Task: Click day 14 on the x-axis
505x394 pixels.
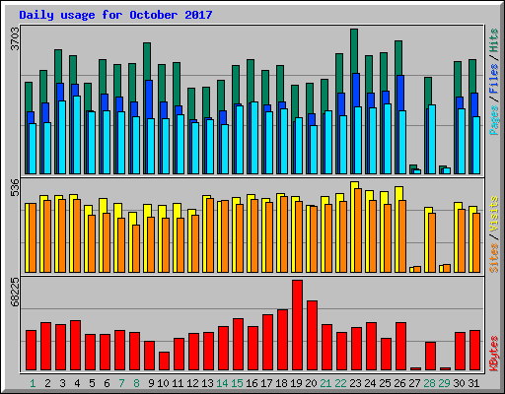Action: coord(222,383)
